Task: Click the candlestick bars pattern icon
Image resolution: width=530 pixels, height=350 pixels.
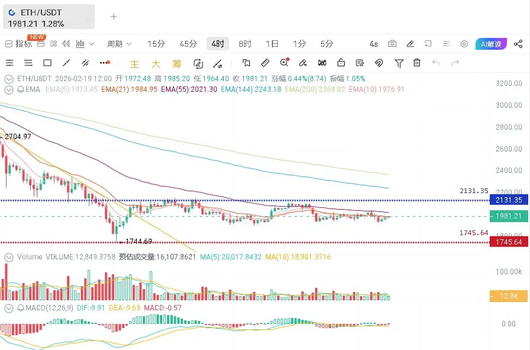Action: click(x=322, y=63)
